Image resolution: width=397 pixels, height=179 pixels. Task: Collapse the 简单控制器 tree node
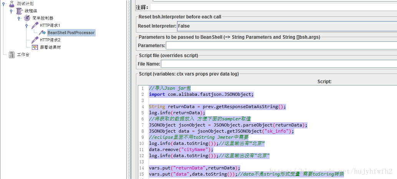click(19, 18)
